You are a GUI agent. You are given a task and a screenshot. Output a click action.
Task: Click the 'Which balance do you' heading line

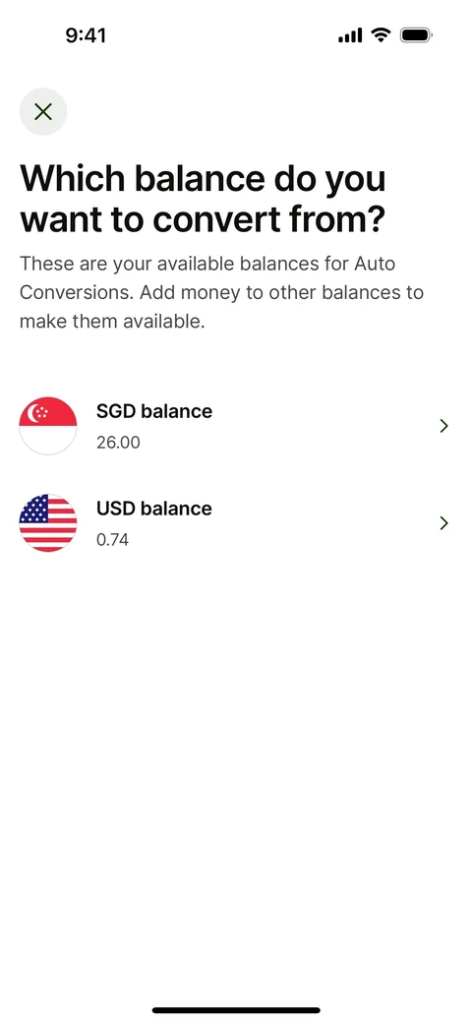click(203, 179)
